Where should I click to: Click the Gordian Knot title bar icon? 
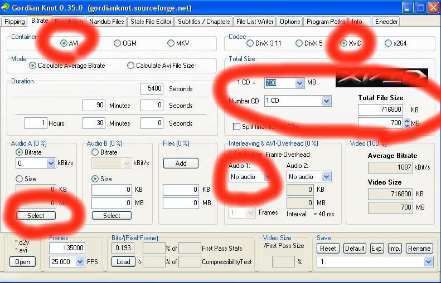[5, 7]
